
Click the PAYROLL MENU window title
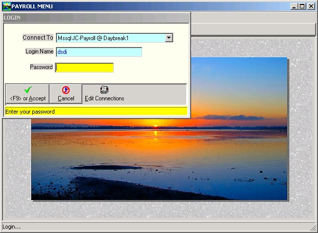(x=32, y=6)
